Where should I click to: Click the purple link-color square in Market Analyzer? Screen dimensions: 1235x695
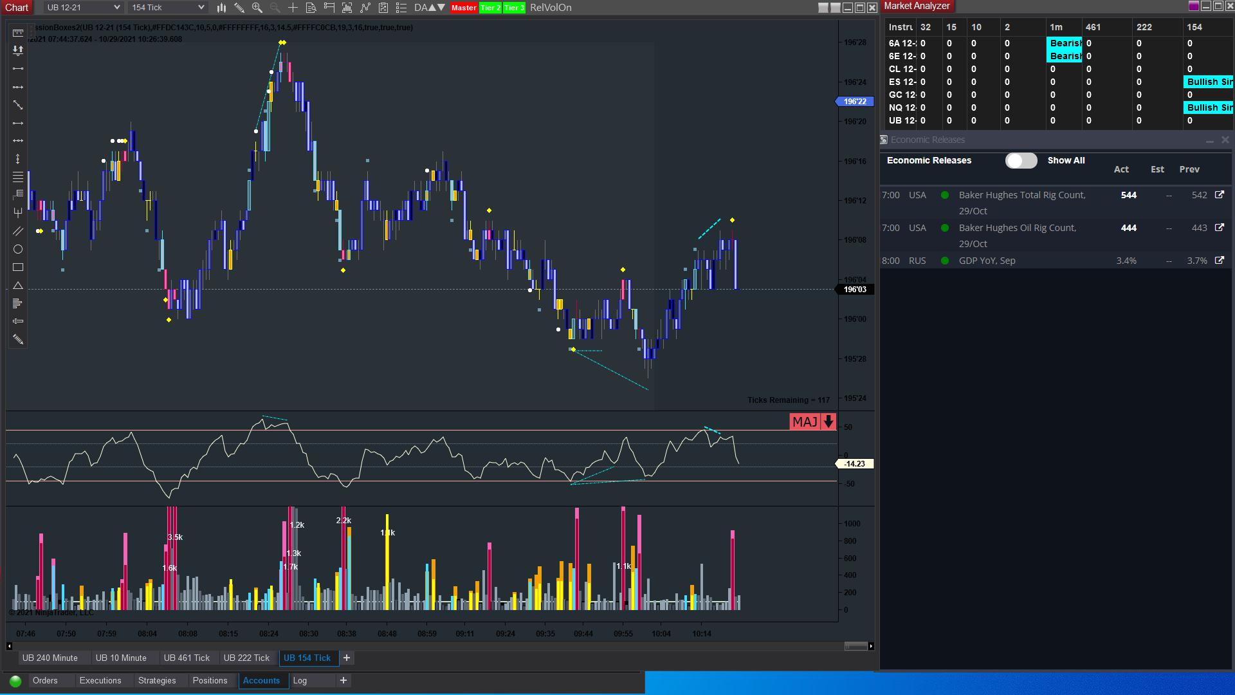click(x=1194, y=6)
